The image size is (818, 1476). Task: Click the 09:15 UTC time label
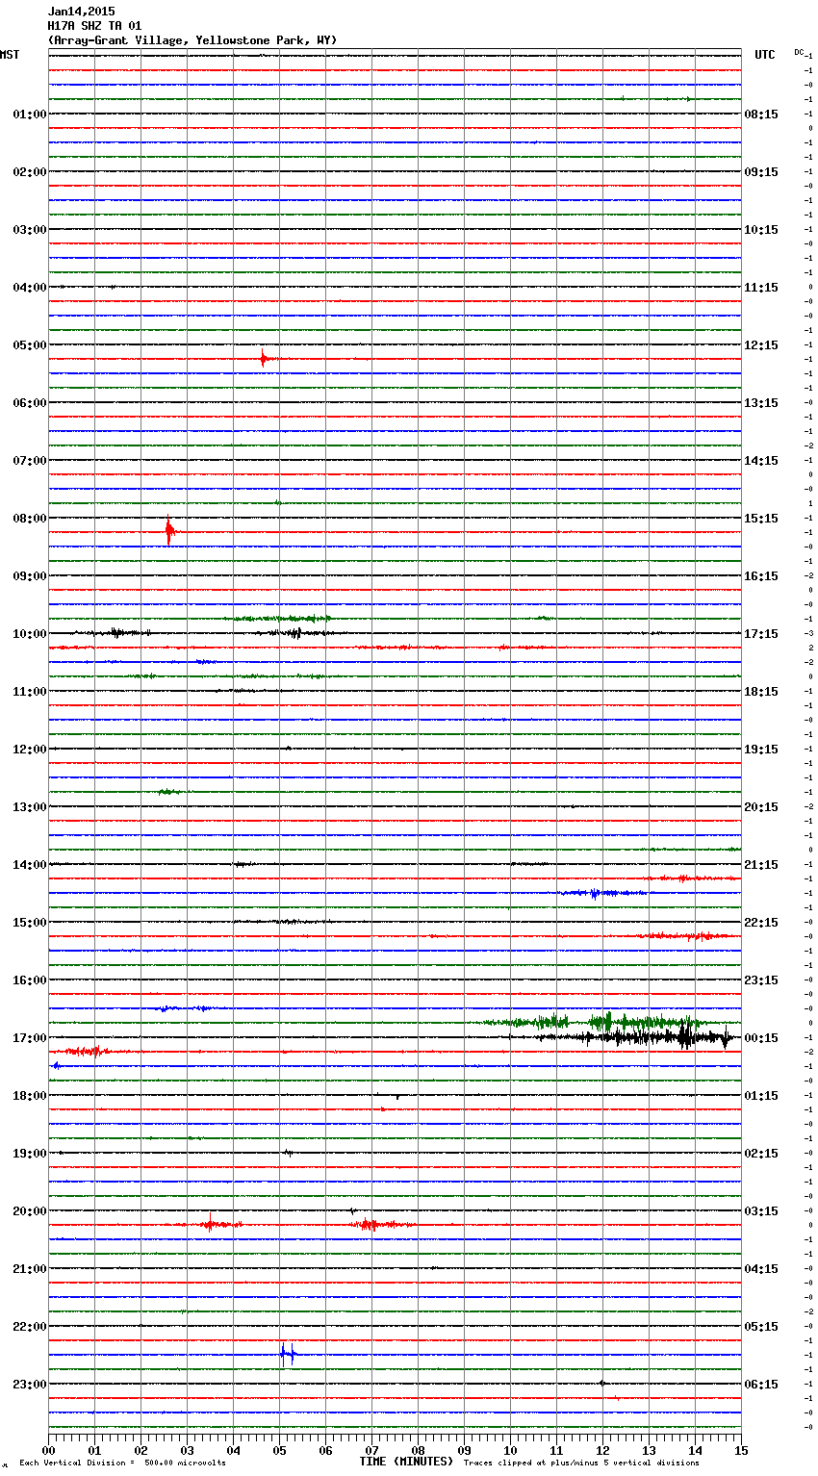click(x=761, y=172)
